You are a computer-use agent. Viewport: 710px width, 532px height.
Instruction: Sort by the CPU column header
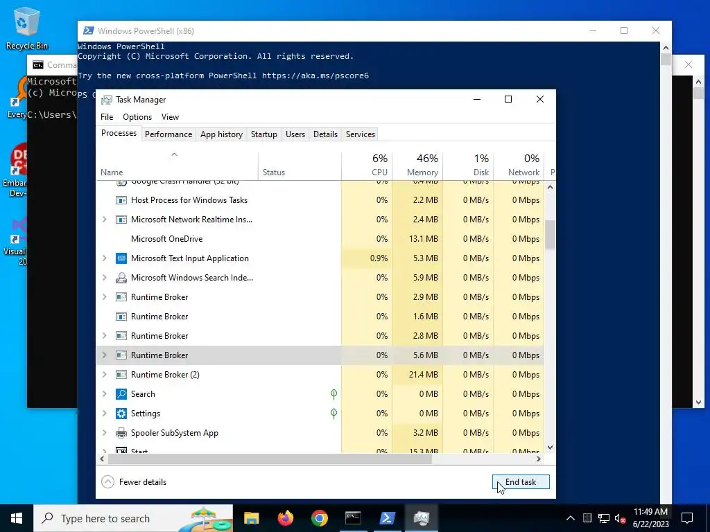coord(367,166)
